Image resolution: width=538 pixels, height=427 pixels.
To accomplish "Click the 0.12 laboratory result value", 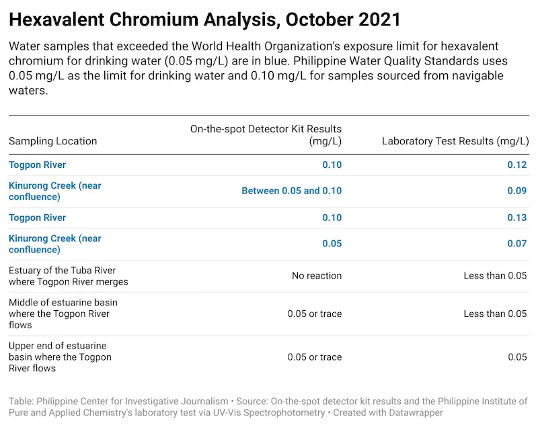I will click(x=516, y=164).
